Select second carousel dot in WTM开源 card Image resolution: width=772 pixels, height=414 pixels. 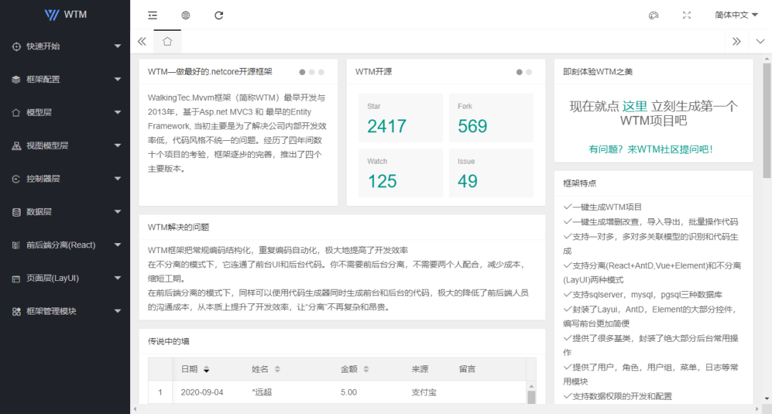tap(529, 72)
